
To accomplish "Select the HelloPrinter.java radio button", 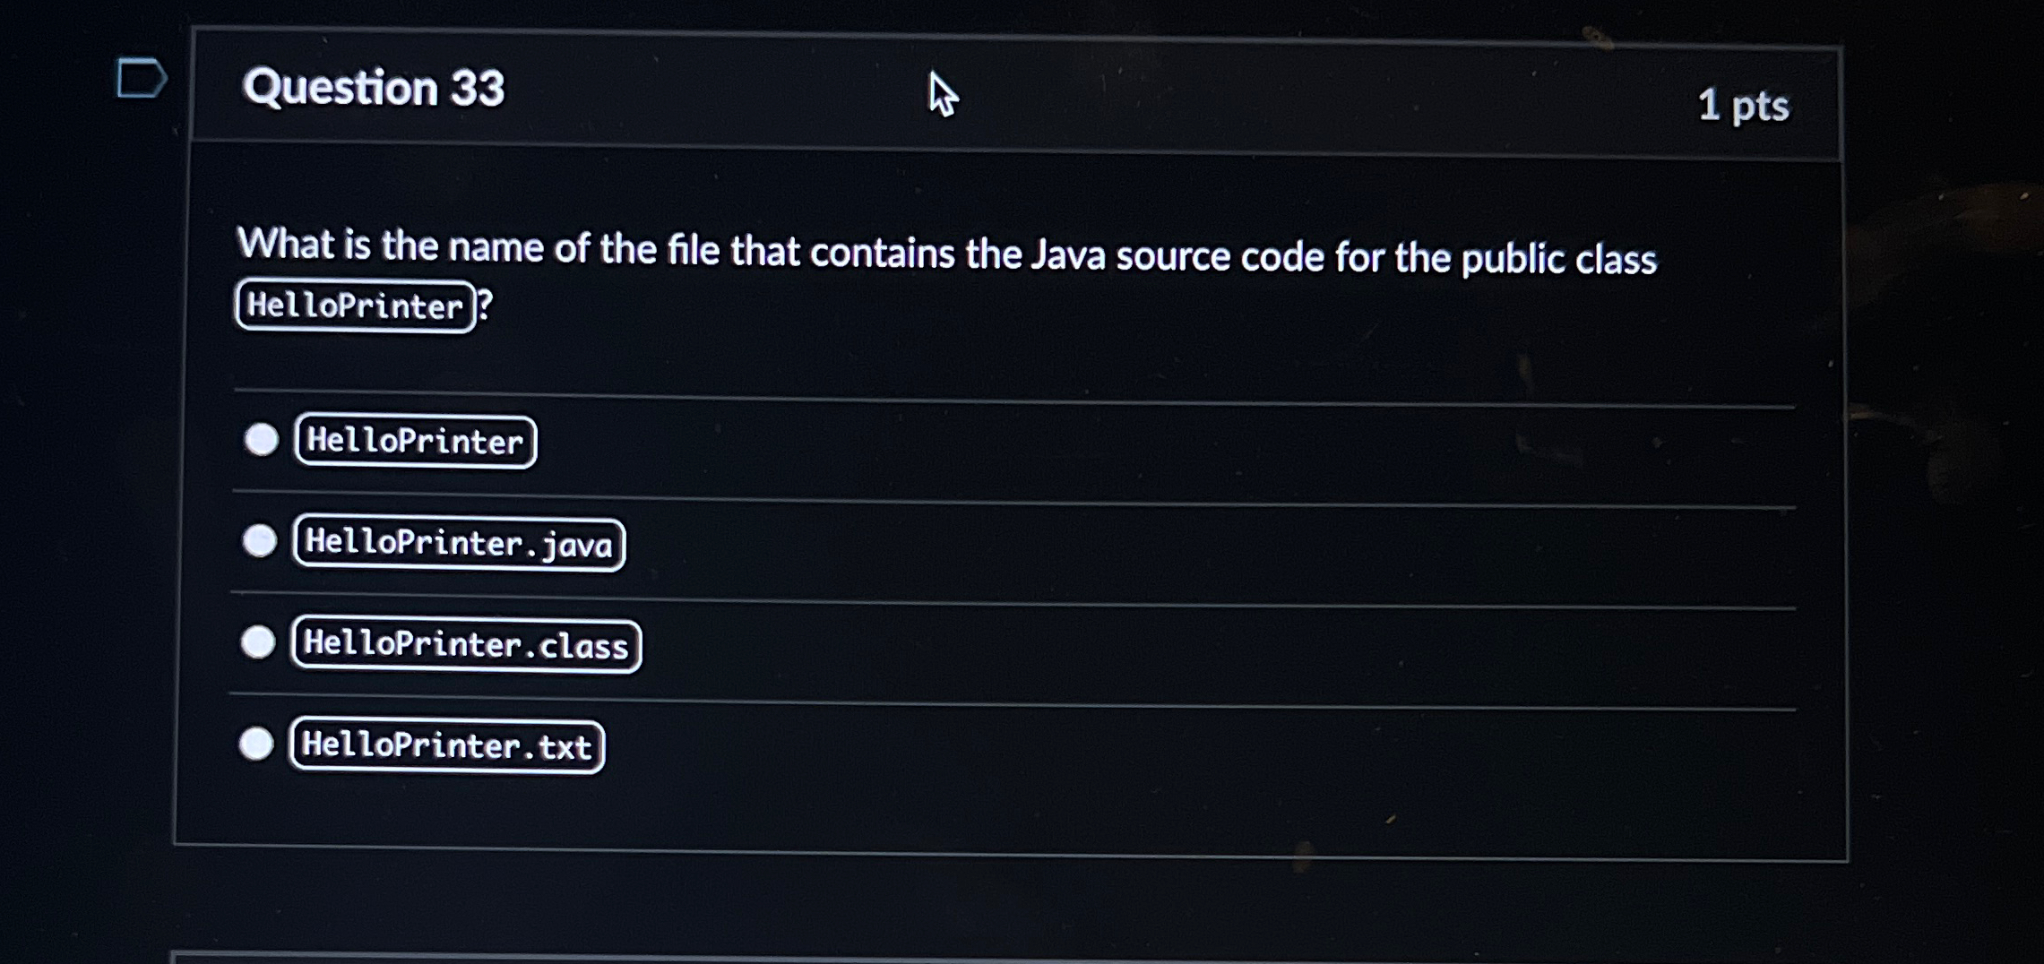I will click(260, 542).
